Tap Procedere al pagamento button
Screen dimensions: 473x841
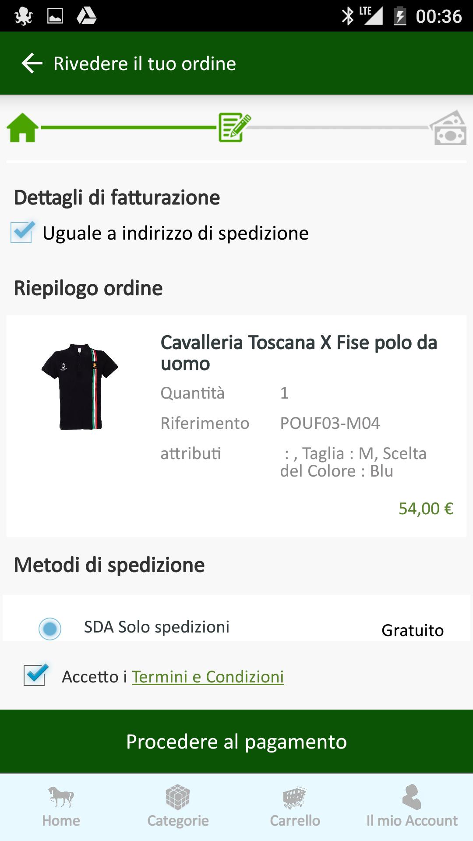pyautogui.click(x=236, y=741)
